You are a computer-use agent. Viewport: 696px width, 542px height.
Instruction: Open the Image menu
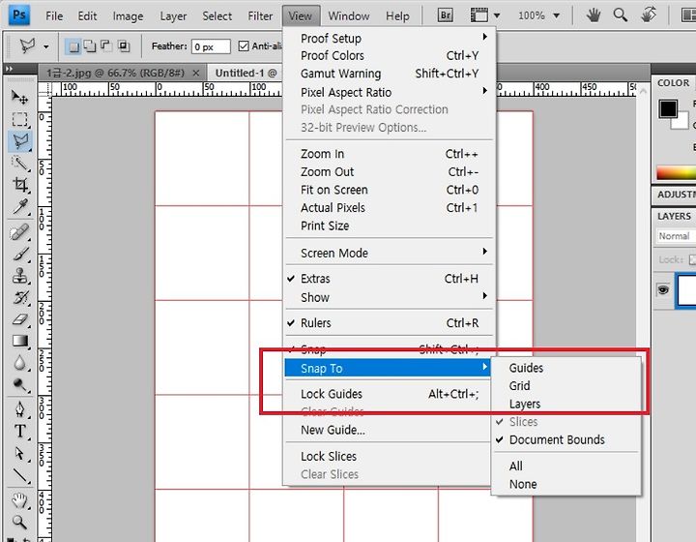128,16
